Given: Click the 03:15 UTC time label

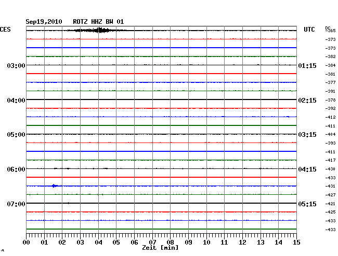Looking at the screenshot, I should (x=307, y=135).
